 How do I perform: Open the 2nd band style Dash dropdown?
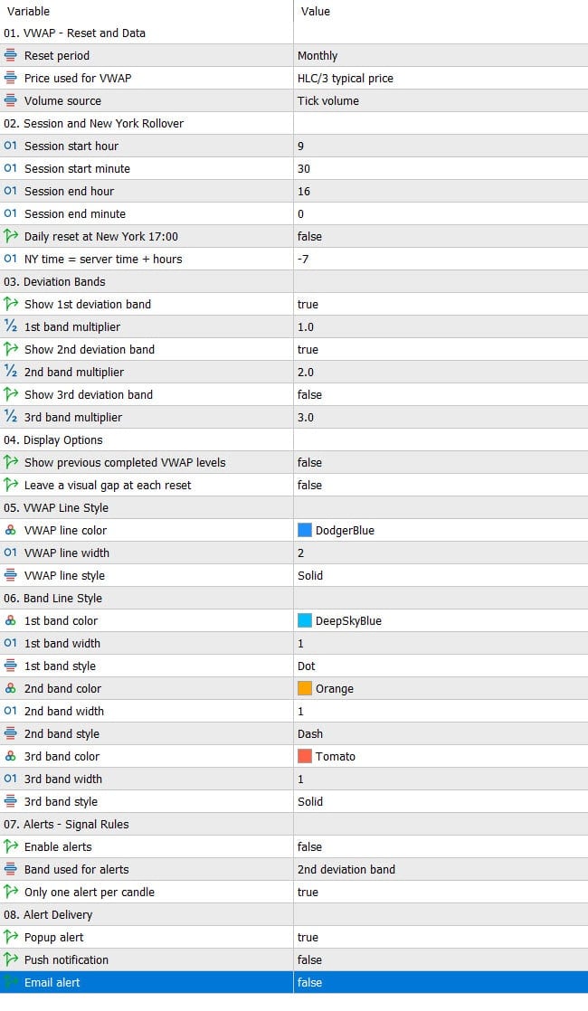point(441,733)
